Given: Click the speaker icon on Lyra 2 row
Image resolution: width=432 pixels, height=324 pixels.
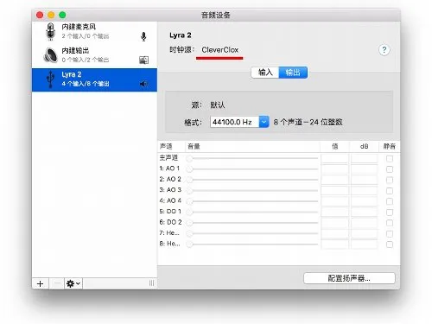Looking at the screenshot, I should 143,84.
